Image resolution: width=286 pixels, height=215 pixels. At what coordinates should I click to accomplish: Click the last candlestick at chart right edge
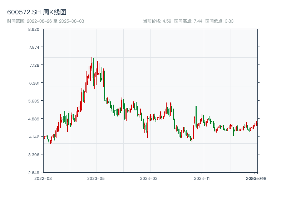(x=258, y=124)
